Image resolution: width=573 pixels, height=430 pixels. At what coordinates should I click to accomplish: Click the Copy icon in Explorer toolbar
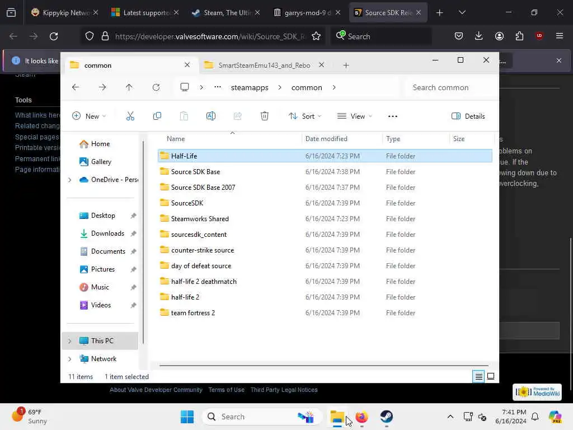pos(157,116)
